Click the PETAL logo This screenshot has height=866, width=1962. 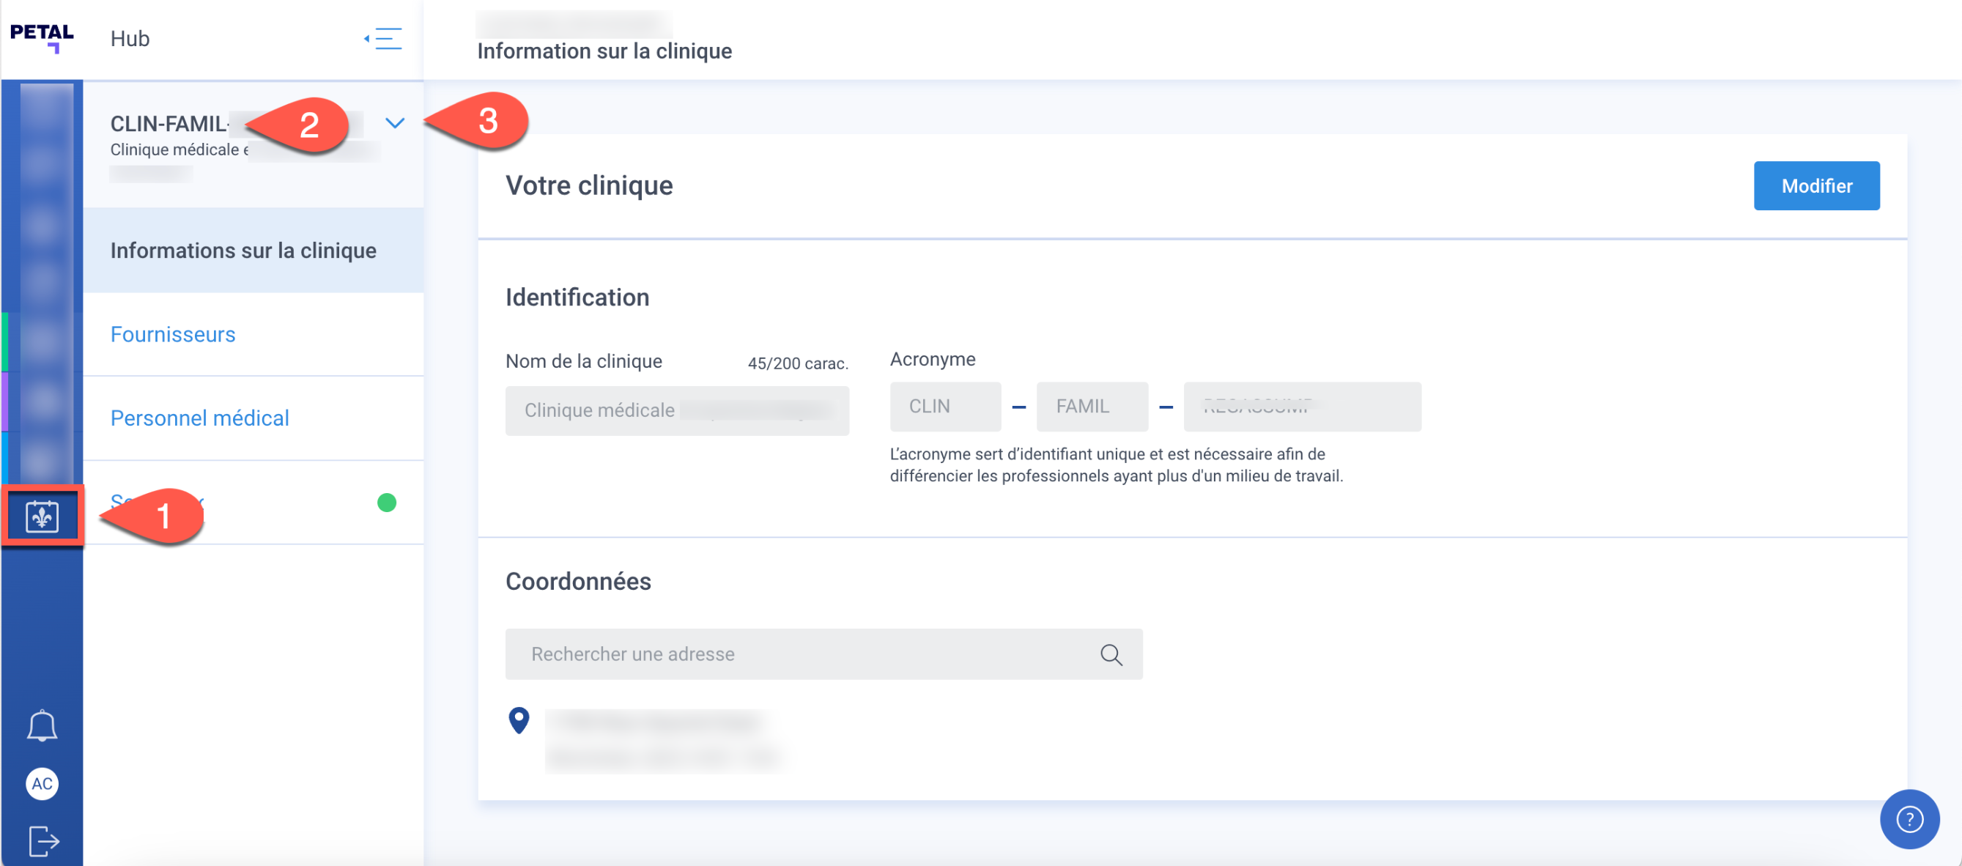click(42, 37)
